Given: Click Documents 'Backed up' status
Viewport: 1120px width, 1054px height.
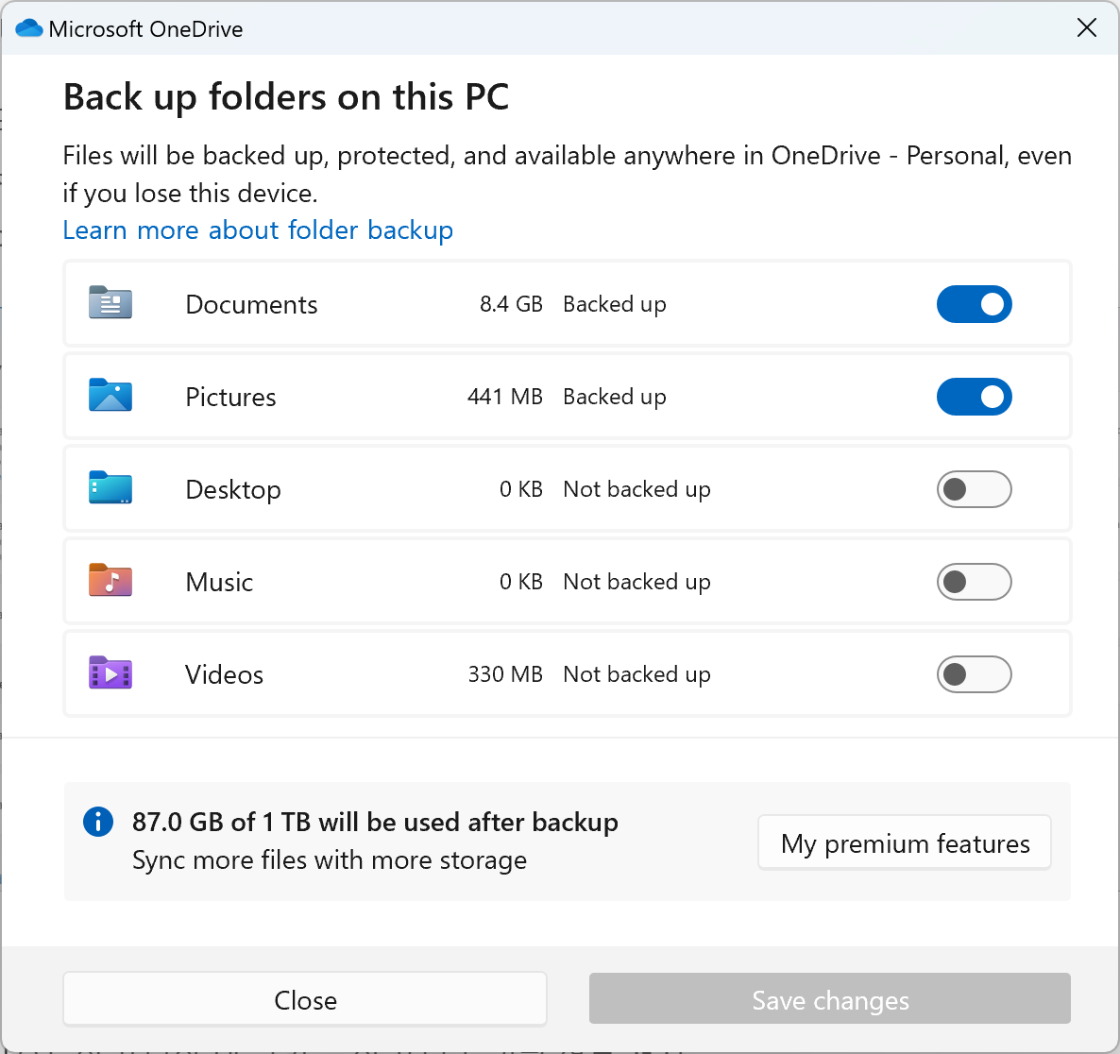Looking at the screenshot, I should point(614,304).
